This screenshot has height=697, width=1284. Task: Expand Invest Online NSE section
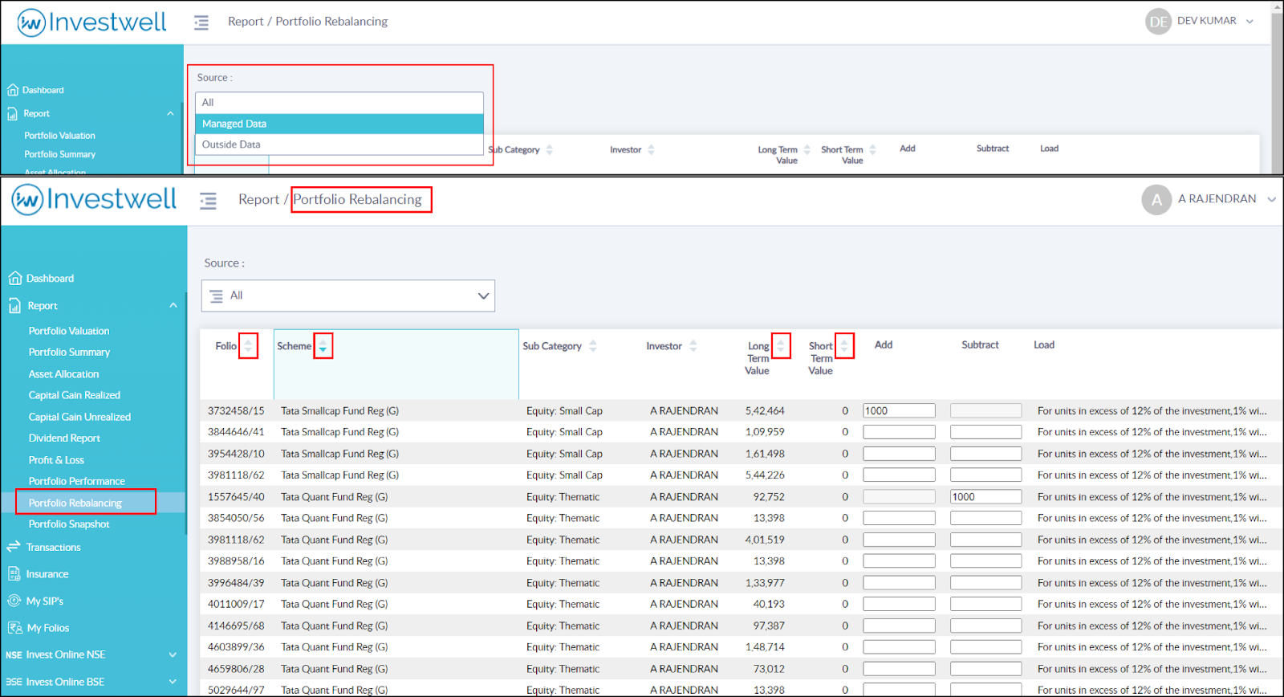click(173, 655)
